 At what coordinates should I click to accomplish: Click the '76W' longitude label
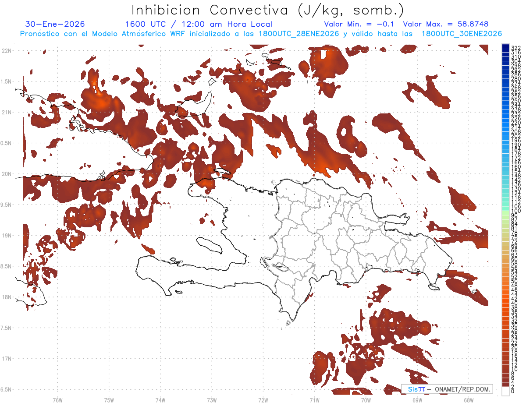click(x=57, y=400)
